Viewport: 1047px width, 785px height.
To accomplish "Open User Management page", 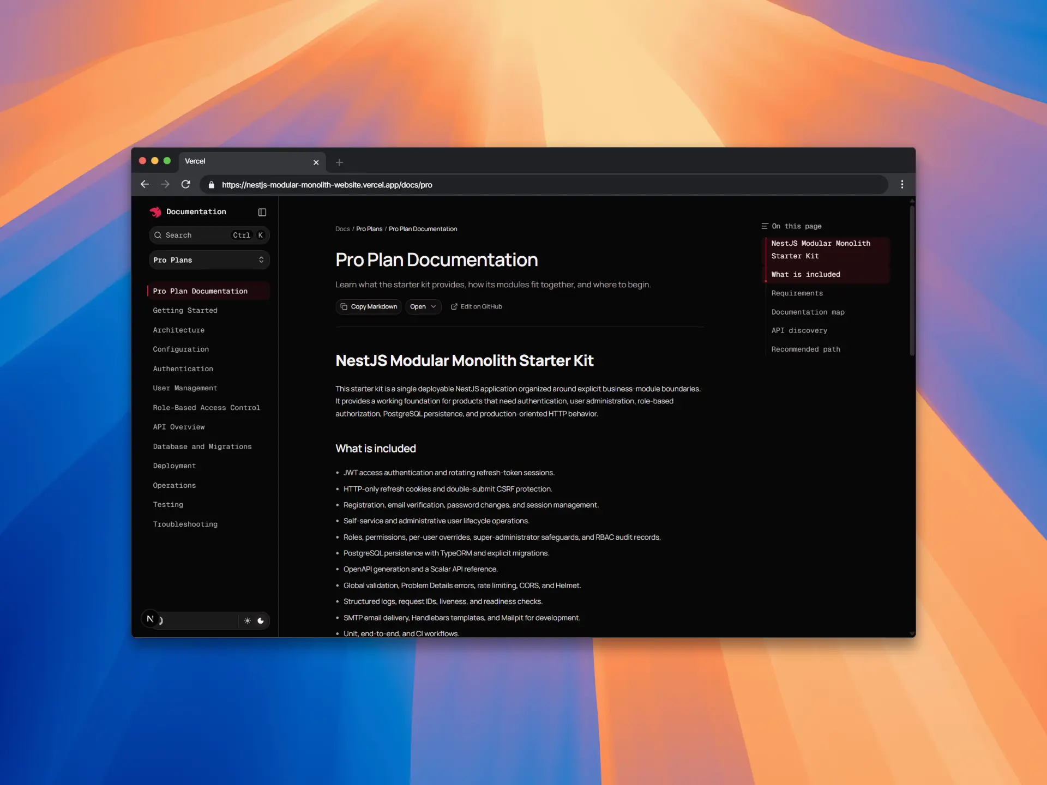I will pos(185,388).
